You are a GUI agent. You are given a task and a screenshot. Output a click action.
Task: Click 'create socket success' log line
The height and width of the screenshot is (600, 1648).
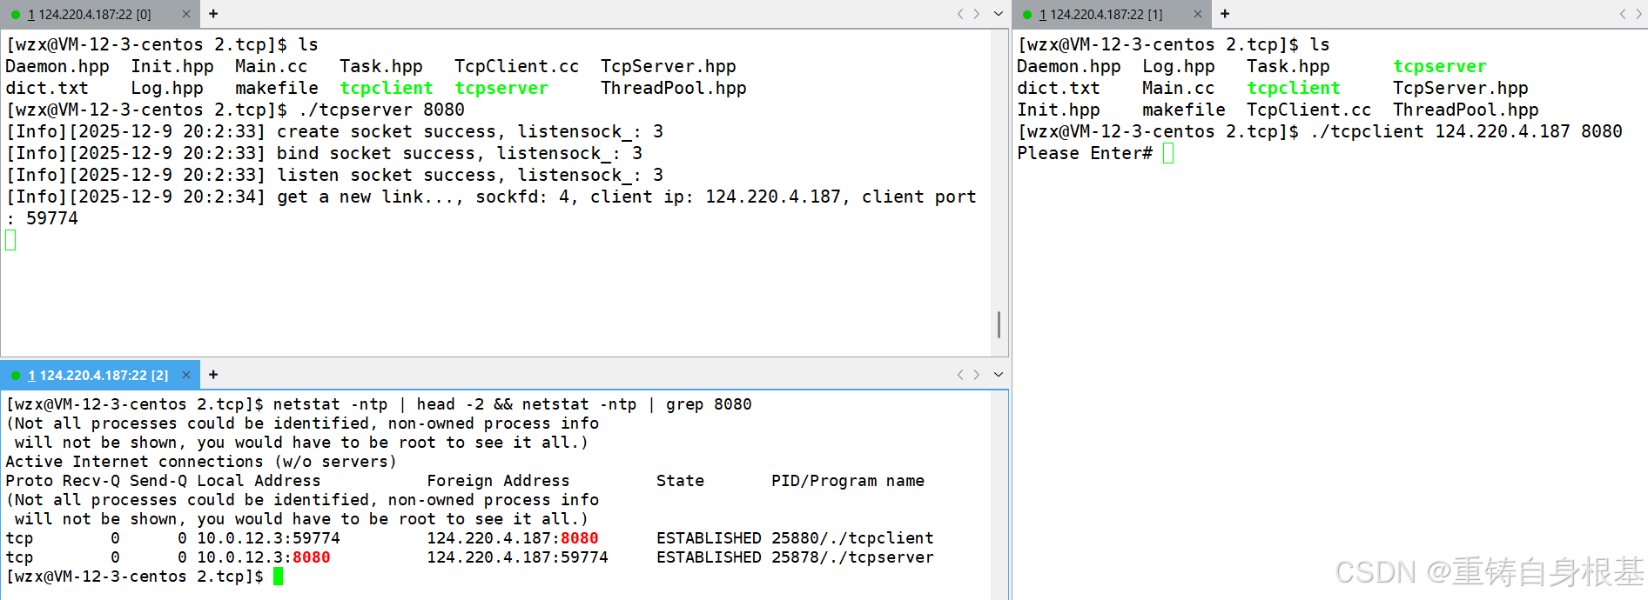[335, 131]
